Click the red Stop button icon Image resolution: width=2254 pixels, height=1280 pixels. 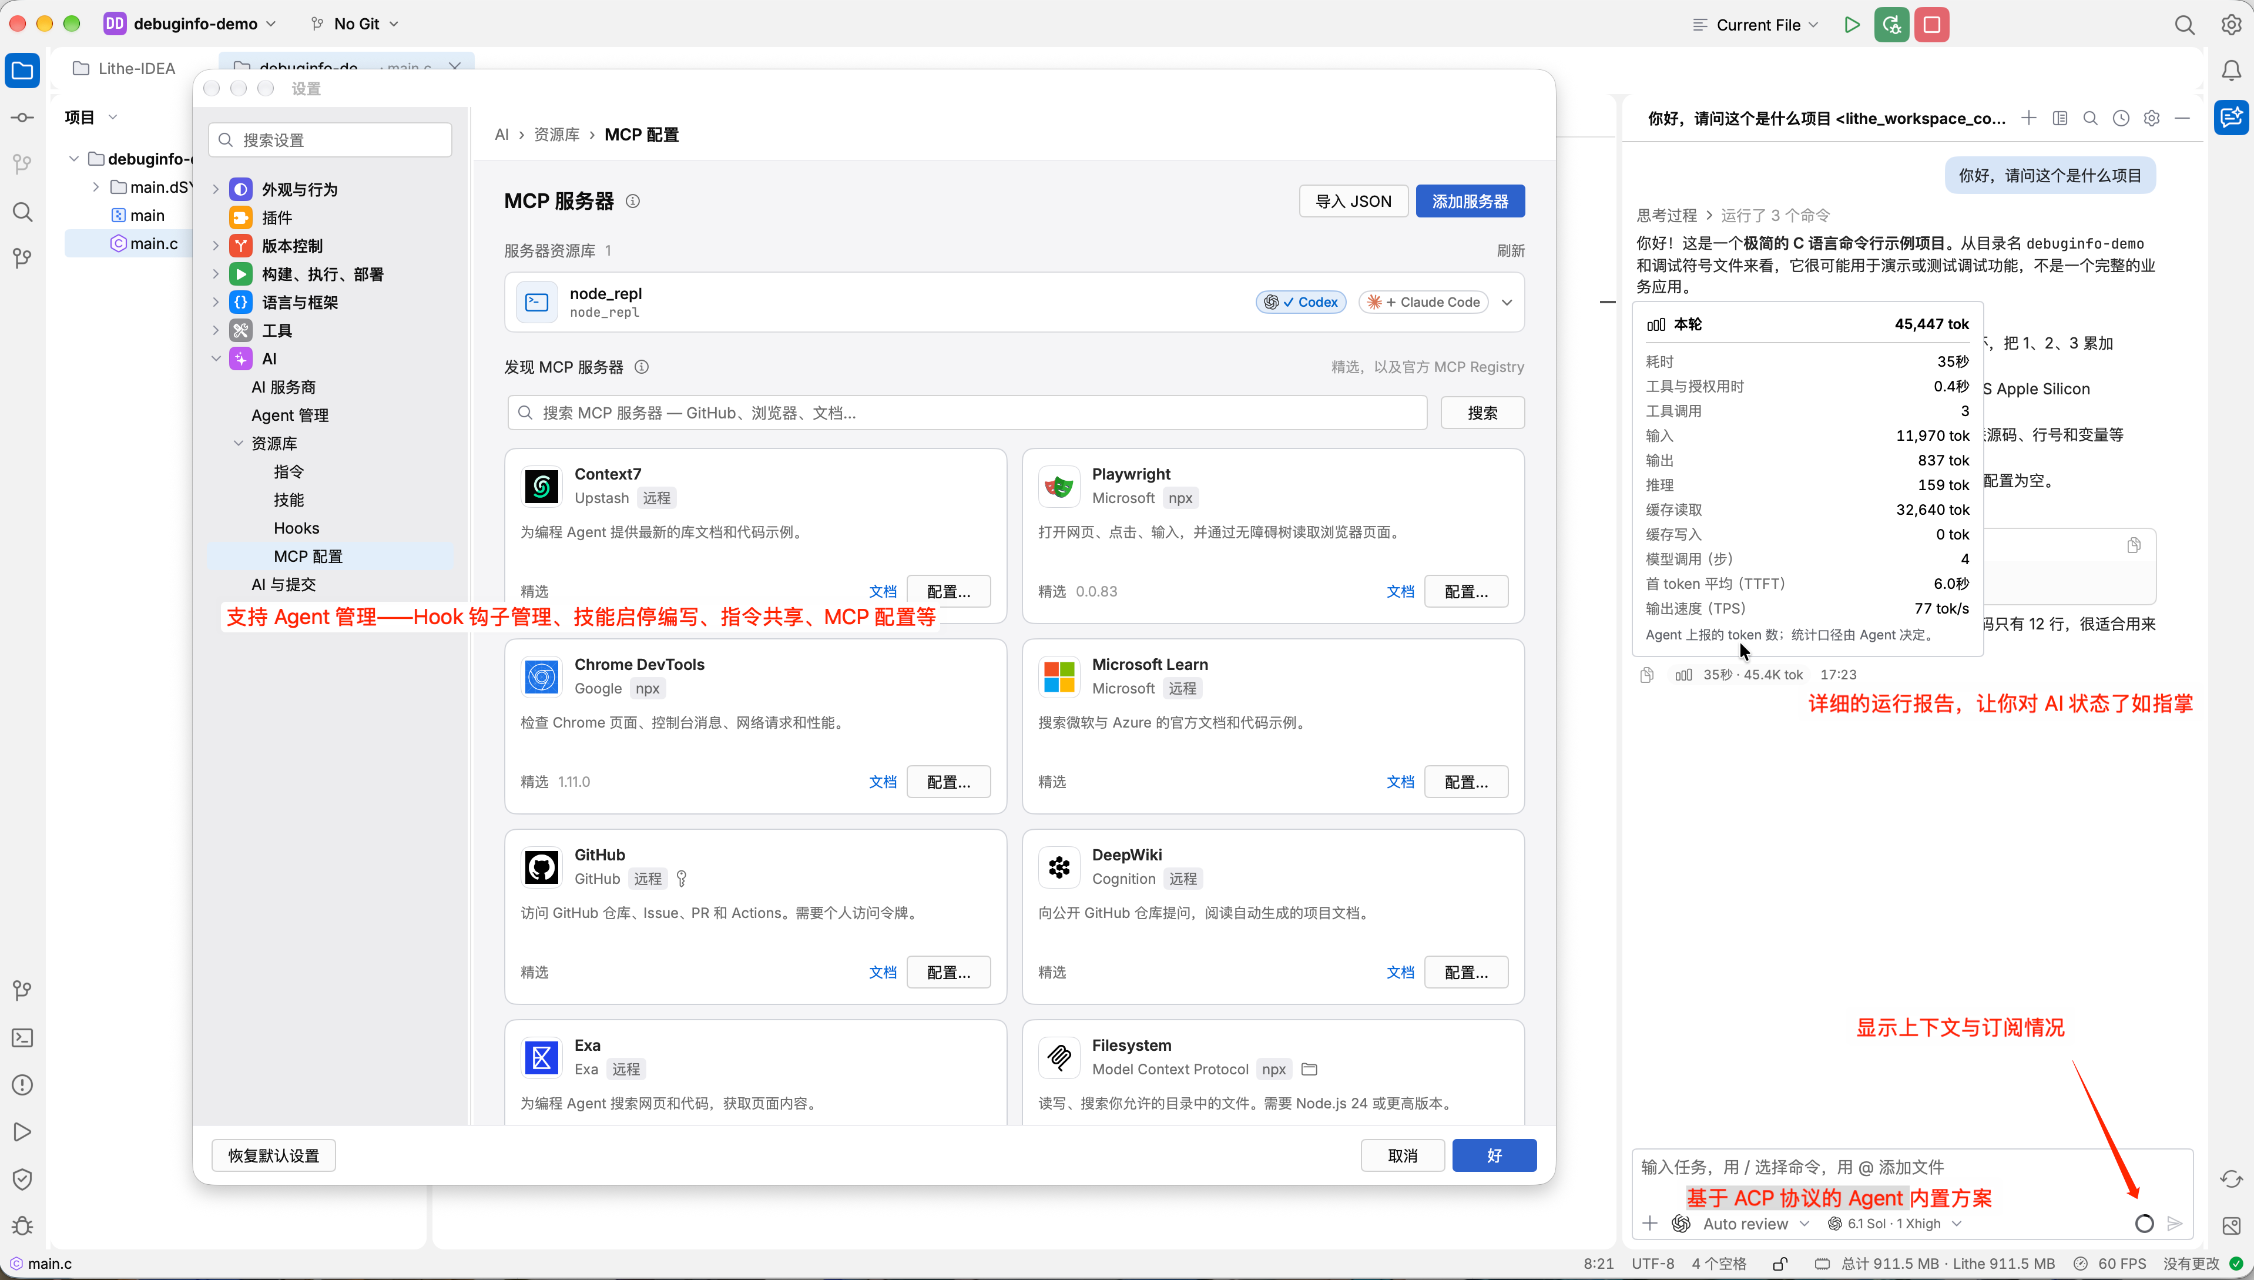click(1931, 25)
